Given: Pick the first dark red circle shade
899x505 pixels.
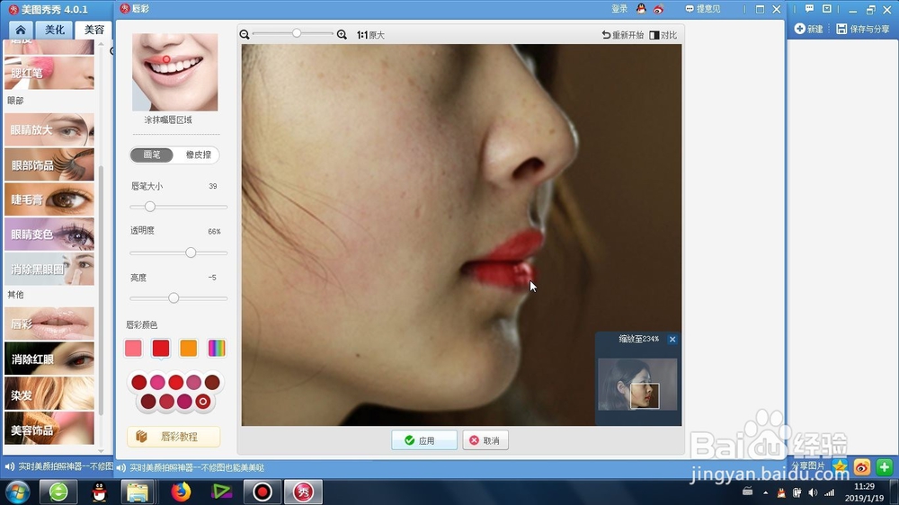Looking at the screenshot, I should (x=138, y=382).
